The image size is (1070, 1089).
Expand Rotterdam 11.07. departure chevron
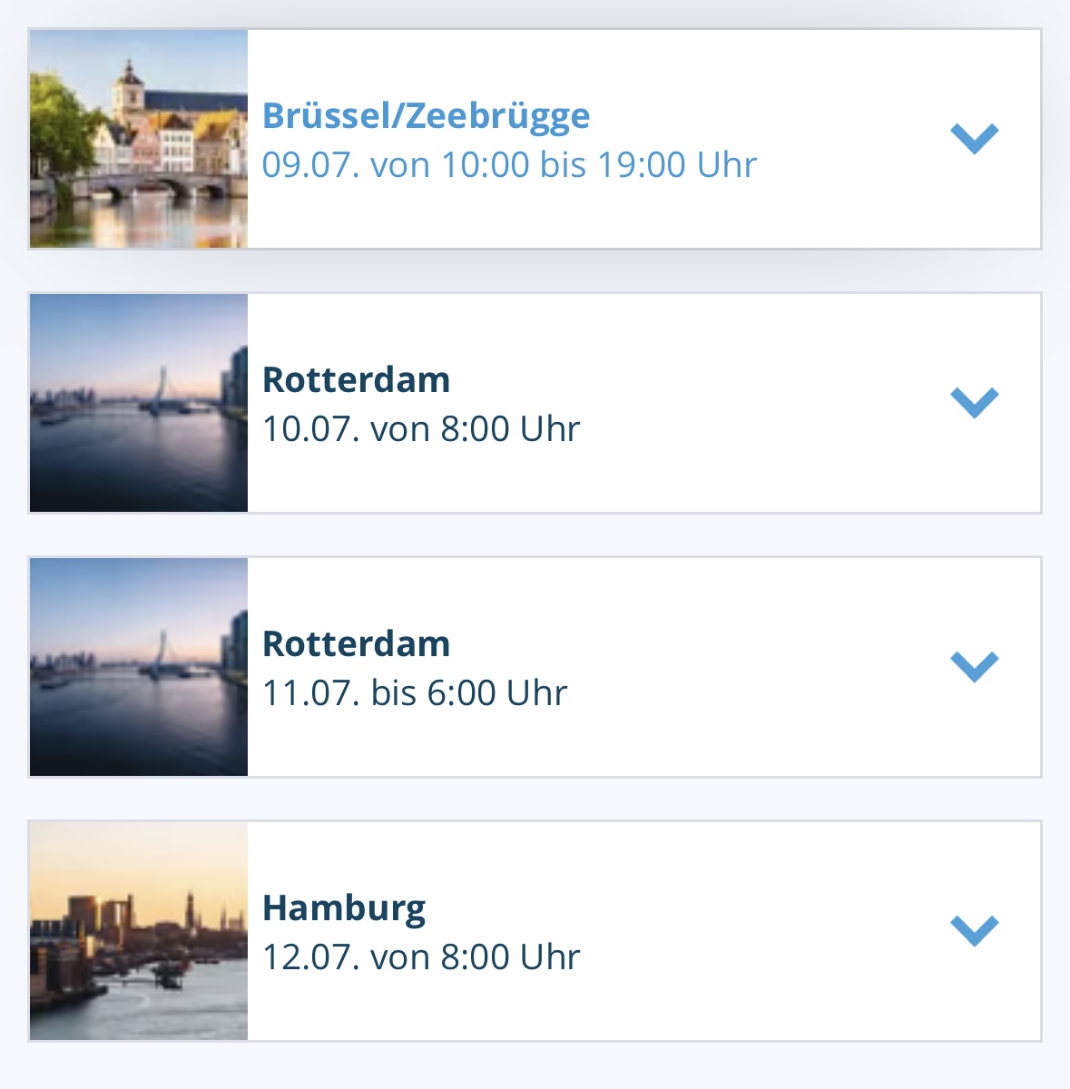point(975,667)
